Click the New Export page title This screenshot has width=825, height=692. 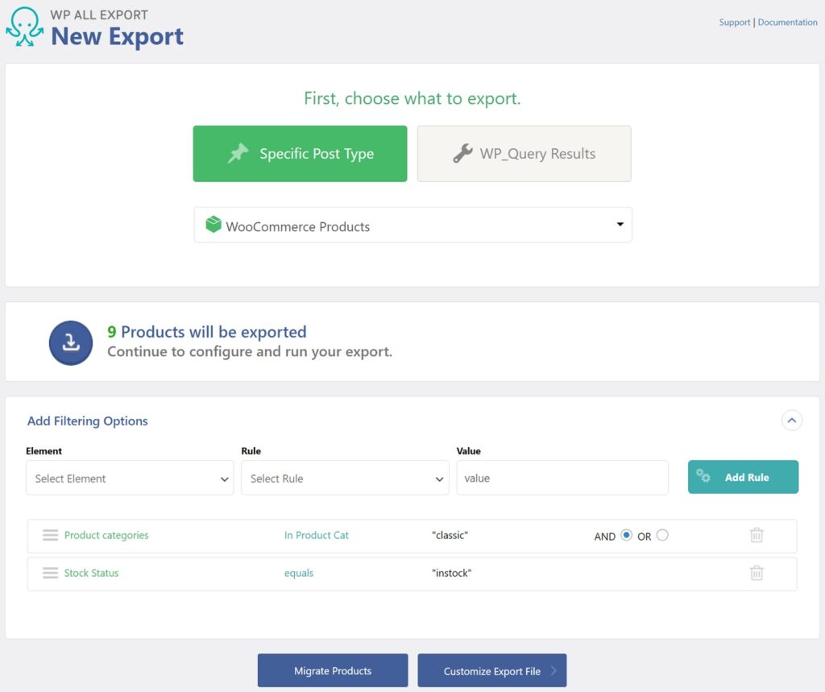click(x=117, y=36)
